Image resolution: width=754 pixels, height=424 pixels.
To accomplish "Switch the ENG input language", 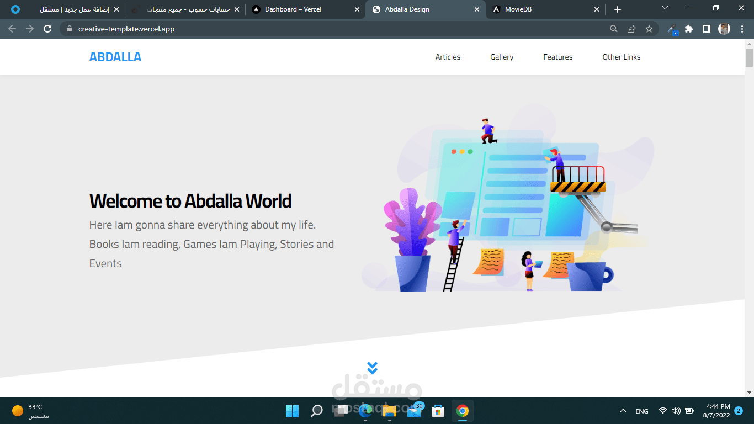I will pos(642,411).
